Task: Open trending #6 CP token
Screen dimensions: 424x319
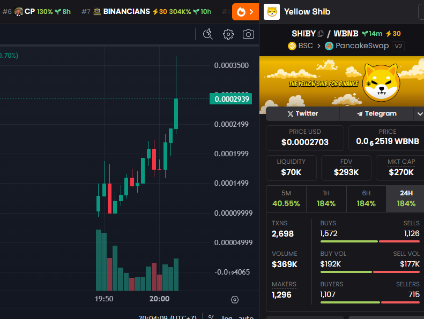Action: click(36, 12)
